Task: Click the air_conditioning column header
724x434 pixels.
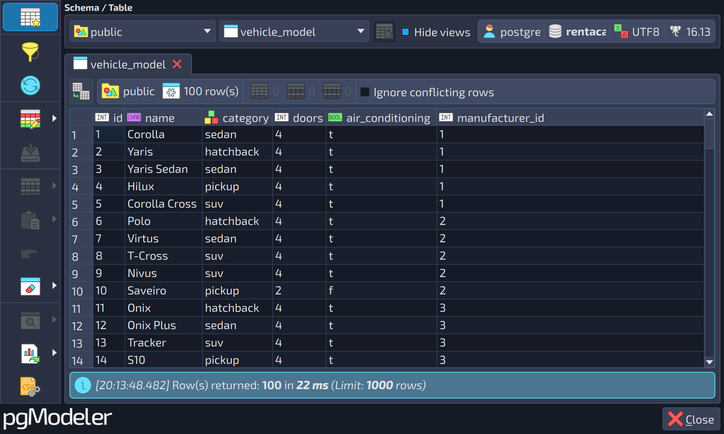Action: click(x=381, y=118)
